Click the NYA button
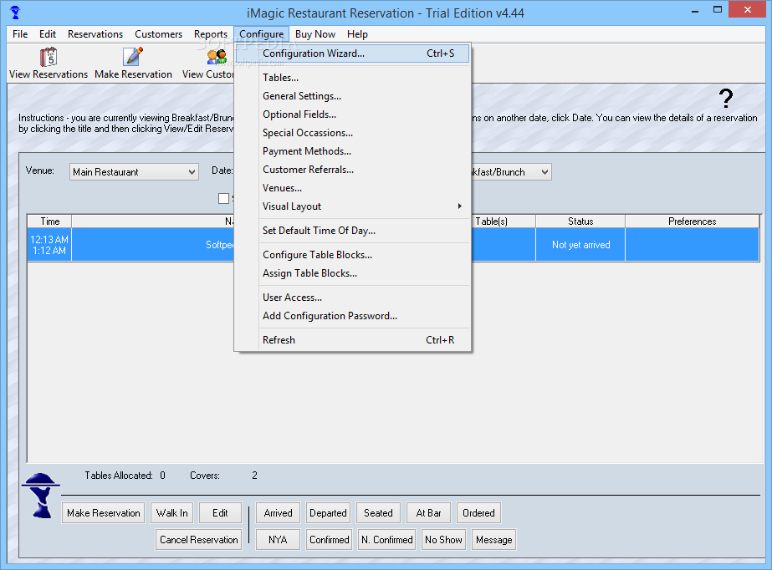Screen dimensions: 772x570 point(278,540)
